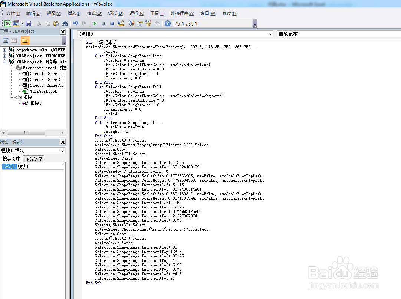Open the 格式(O) menu
401x299 pixels.
(x=94, y=13)
